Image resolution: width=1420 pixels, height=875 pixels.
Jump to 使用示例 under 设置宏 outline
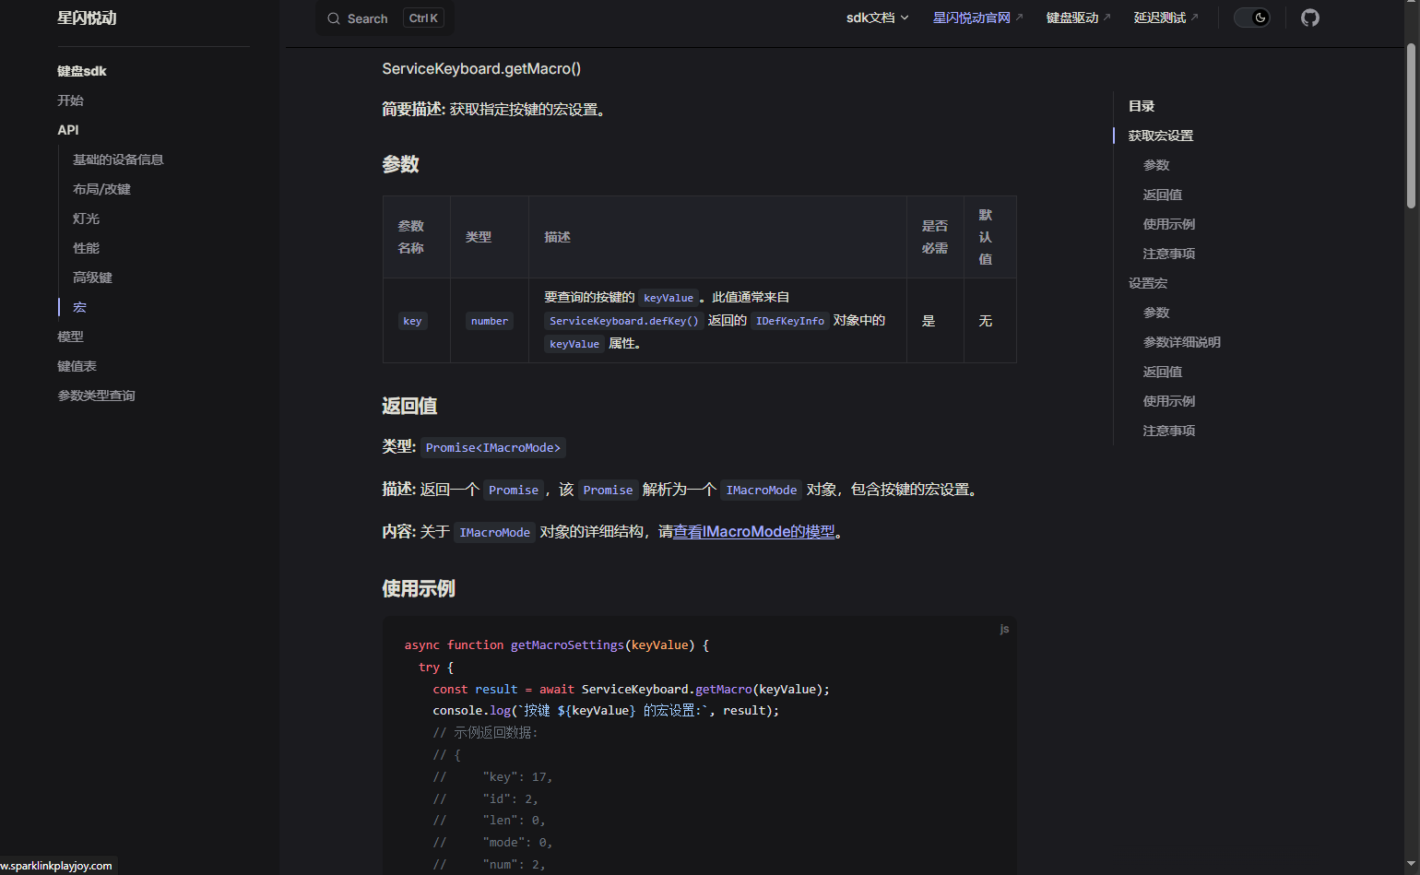coord(1169,401)
